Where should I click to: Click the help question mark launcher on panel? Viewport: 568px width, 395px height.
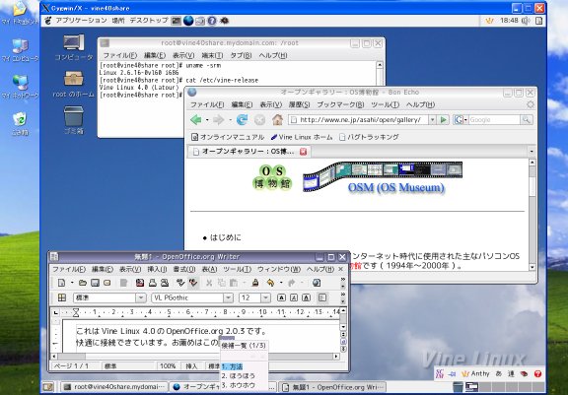[212, 21]
